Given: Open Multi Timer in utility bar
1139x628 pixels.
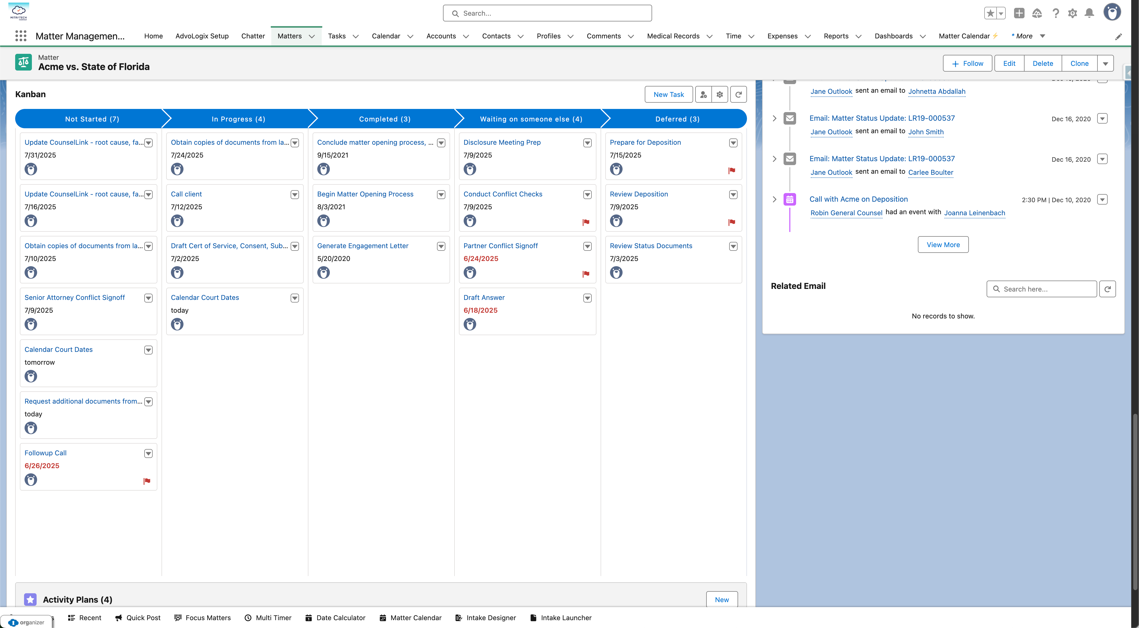Looking at the screenshot, I should (268, 618).
